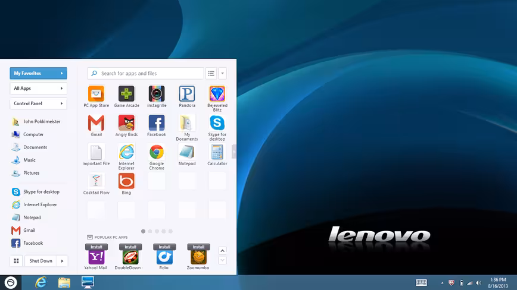This screenshot has width=517, height=290.
Task: Open File Explorer from the taskbar
Action: [64, 282]
